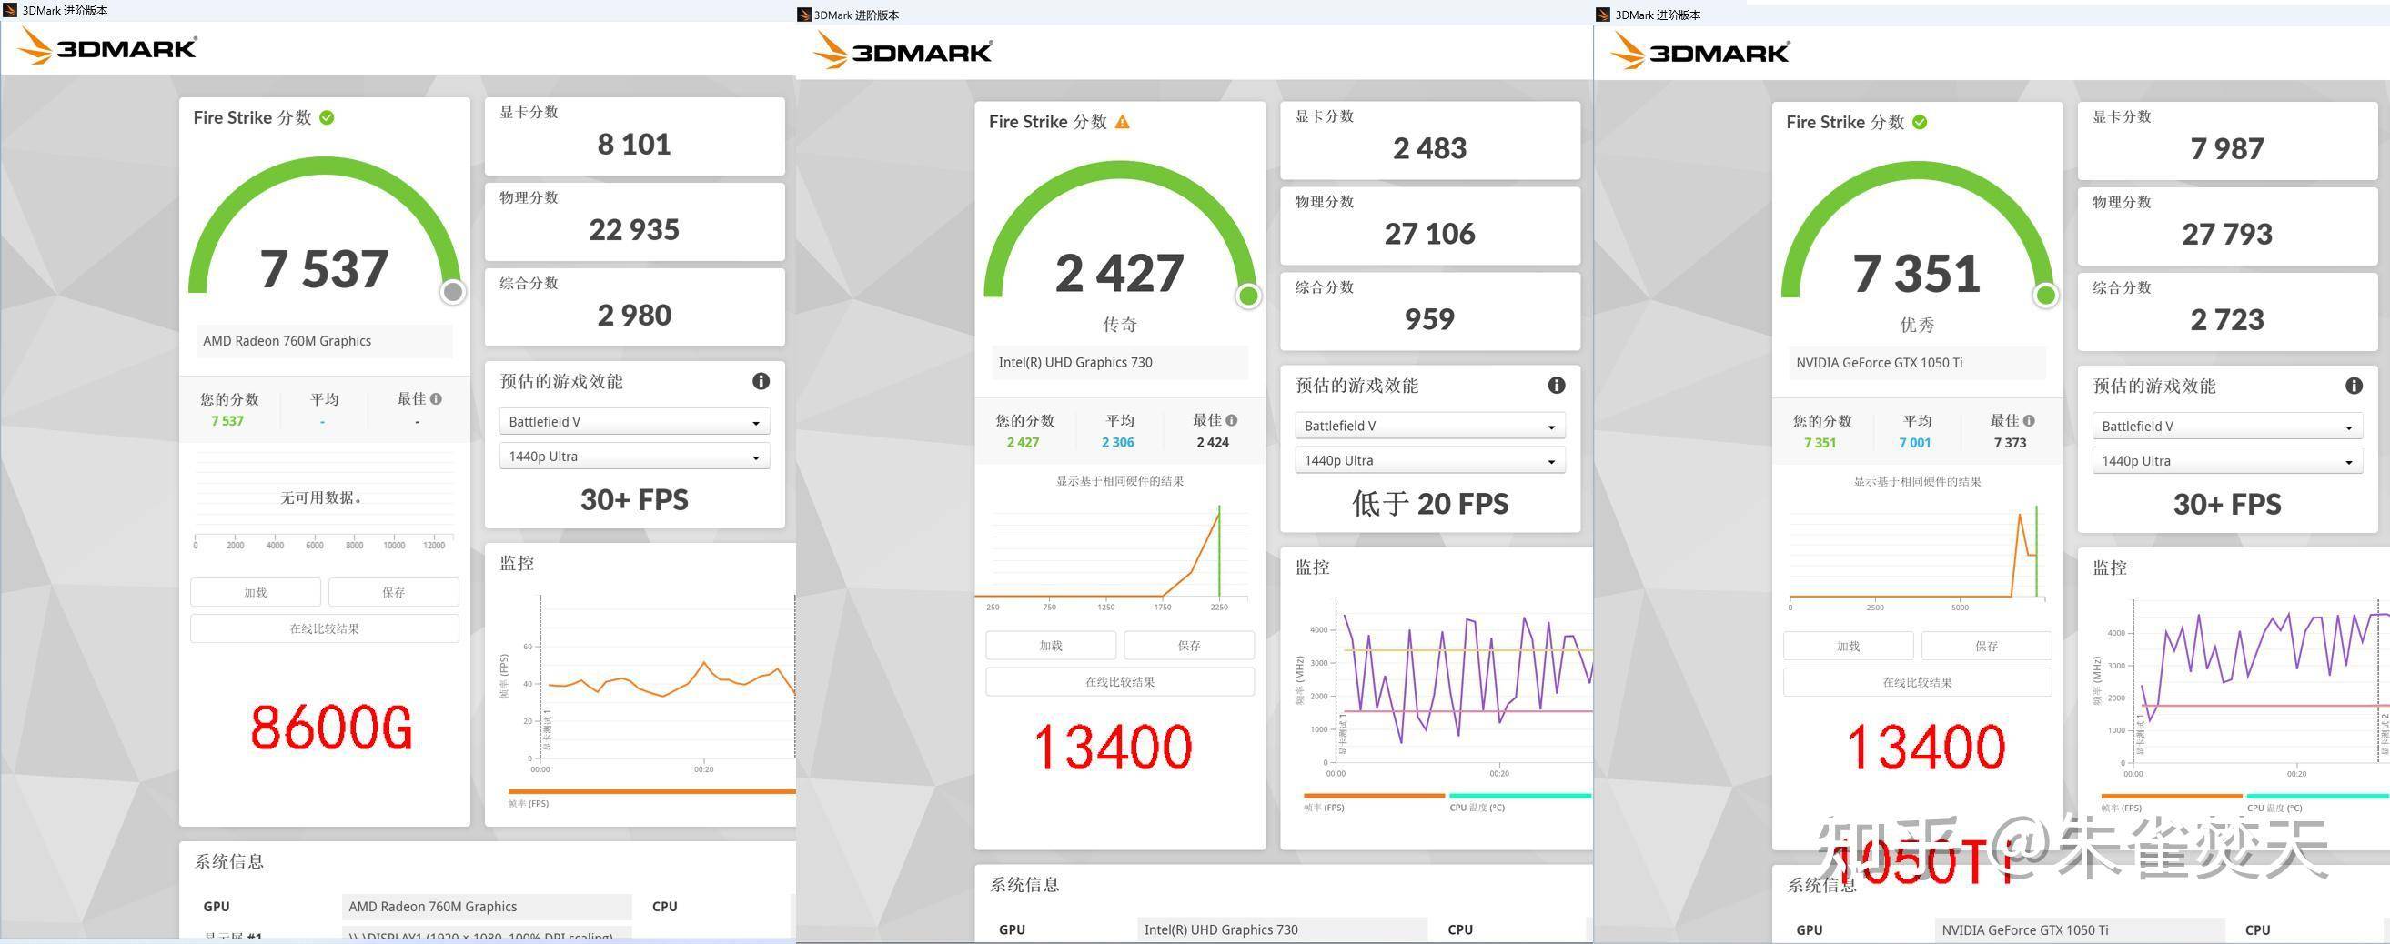Open the 1440p Ultra dropdown in the GTX 1050 Ti window

[2227, 461]
